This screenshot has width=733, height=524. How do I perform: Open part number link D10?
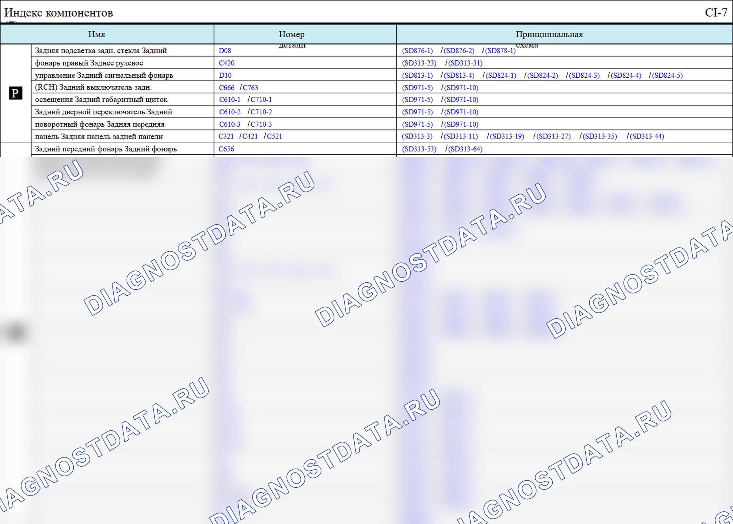(x=225, y=75)
